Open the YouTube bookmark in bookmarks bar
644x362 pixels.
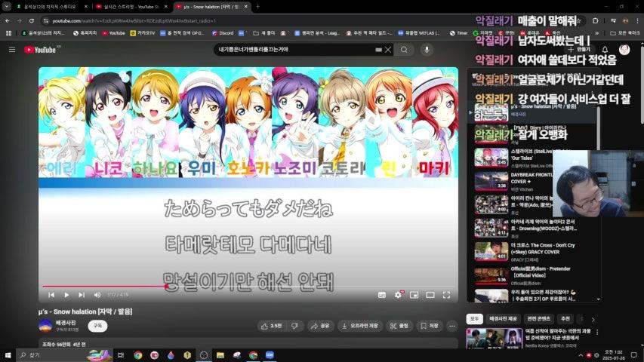pos(114,33)
